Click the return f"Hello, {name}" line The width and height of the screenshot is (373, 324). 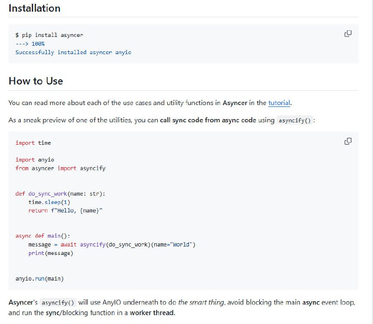pos(65,211)
